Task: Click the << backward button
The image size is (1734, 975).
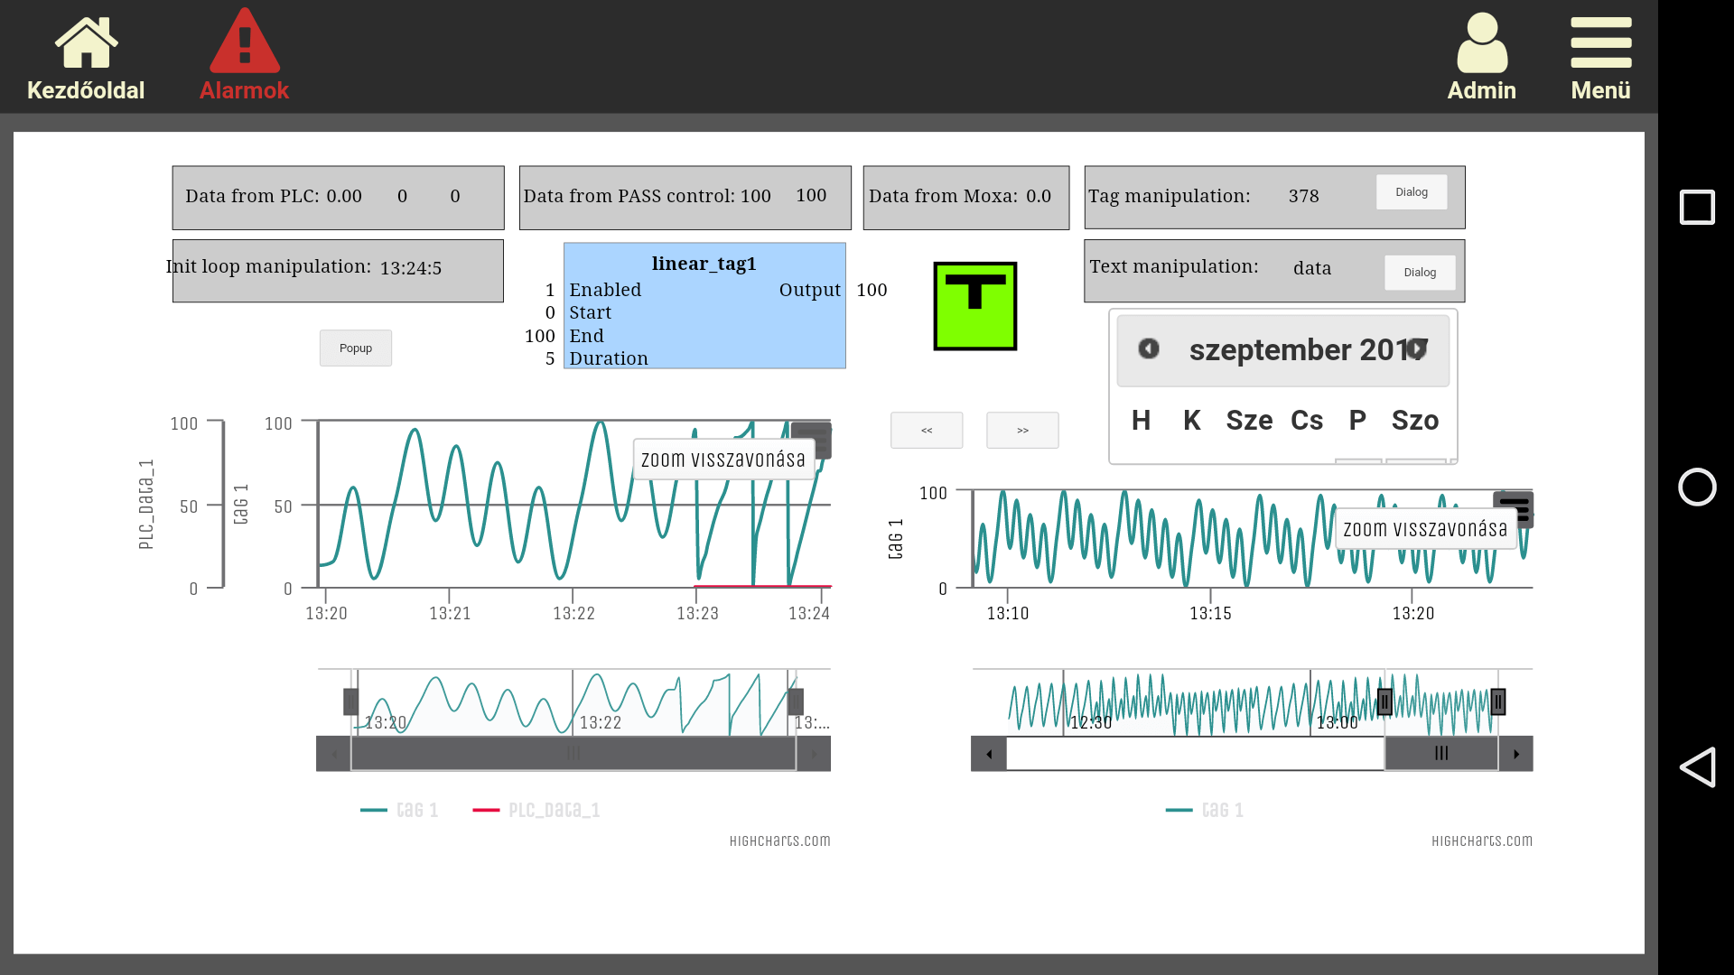Action: pos(927,431)
